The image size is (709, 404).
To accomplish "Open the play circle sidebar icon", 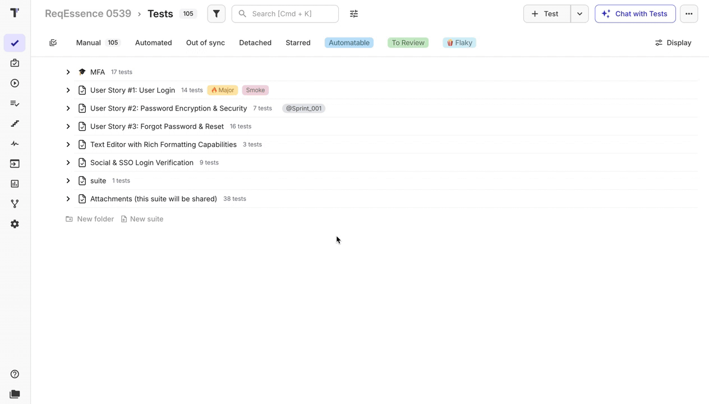I will (x=15, y=84).
